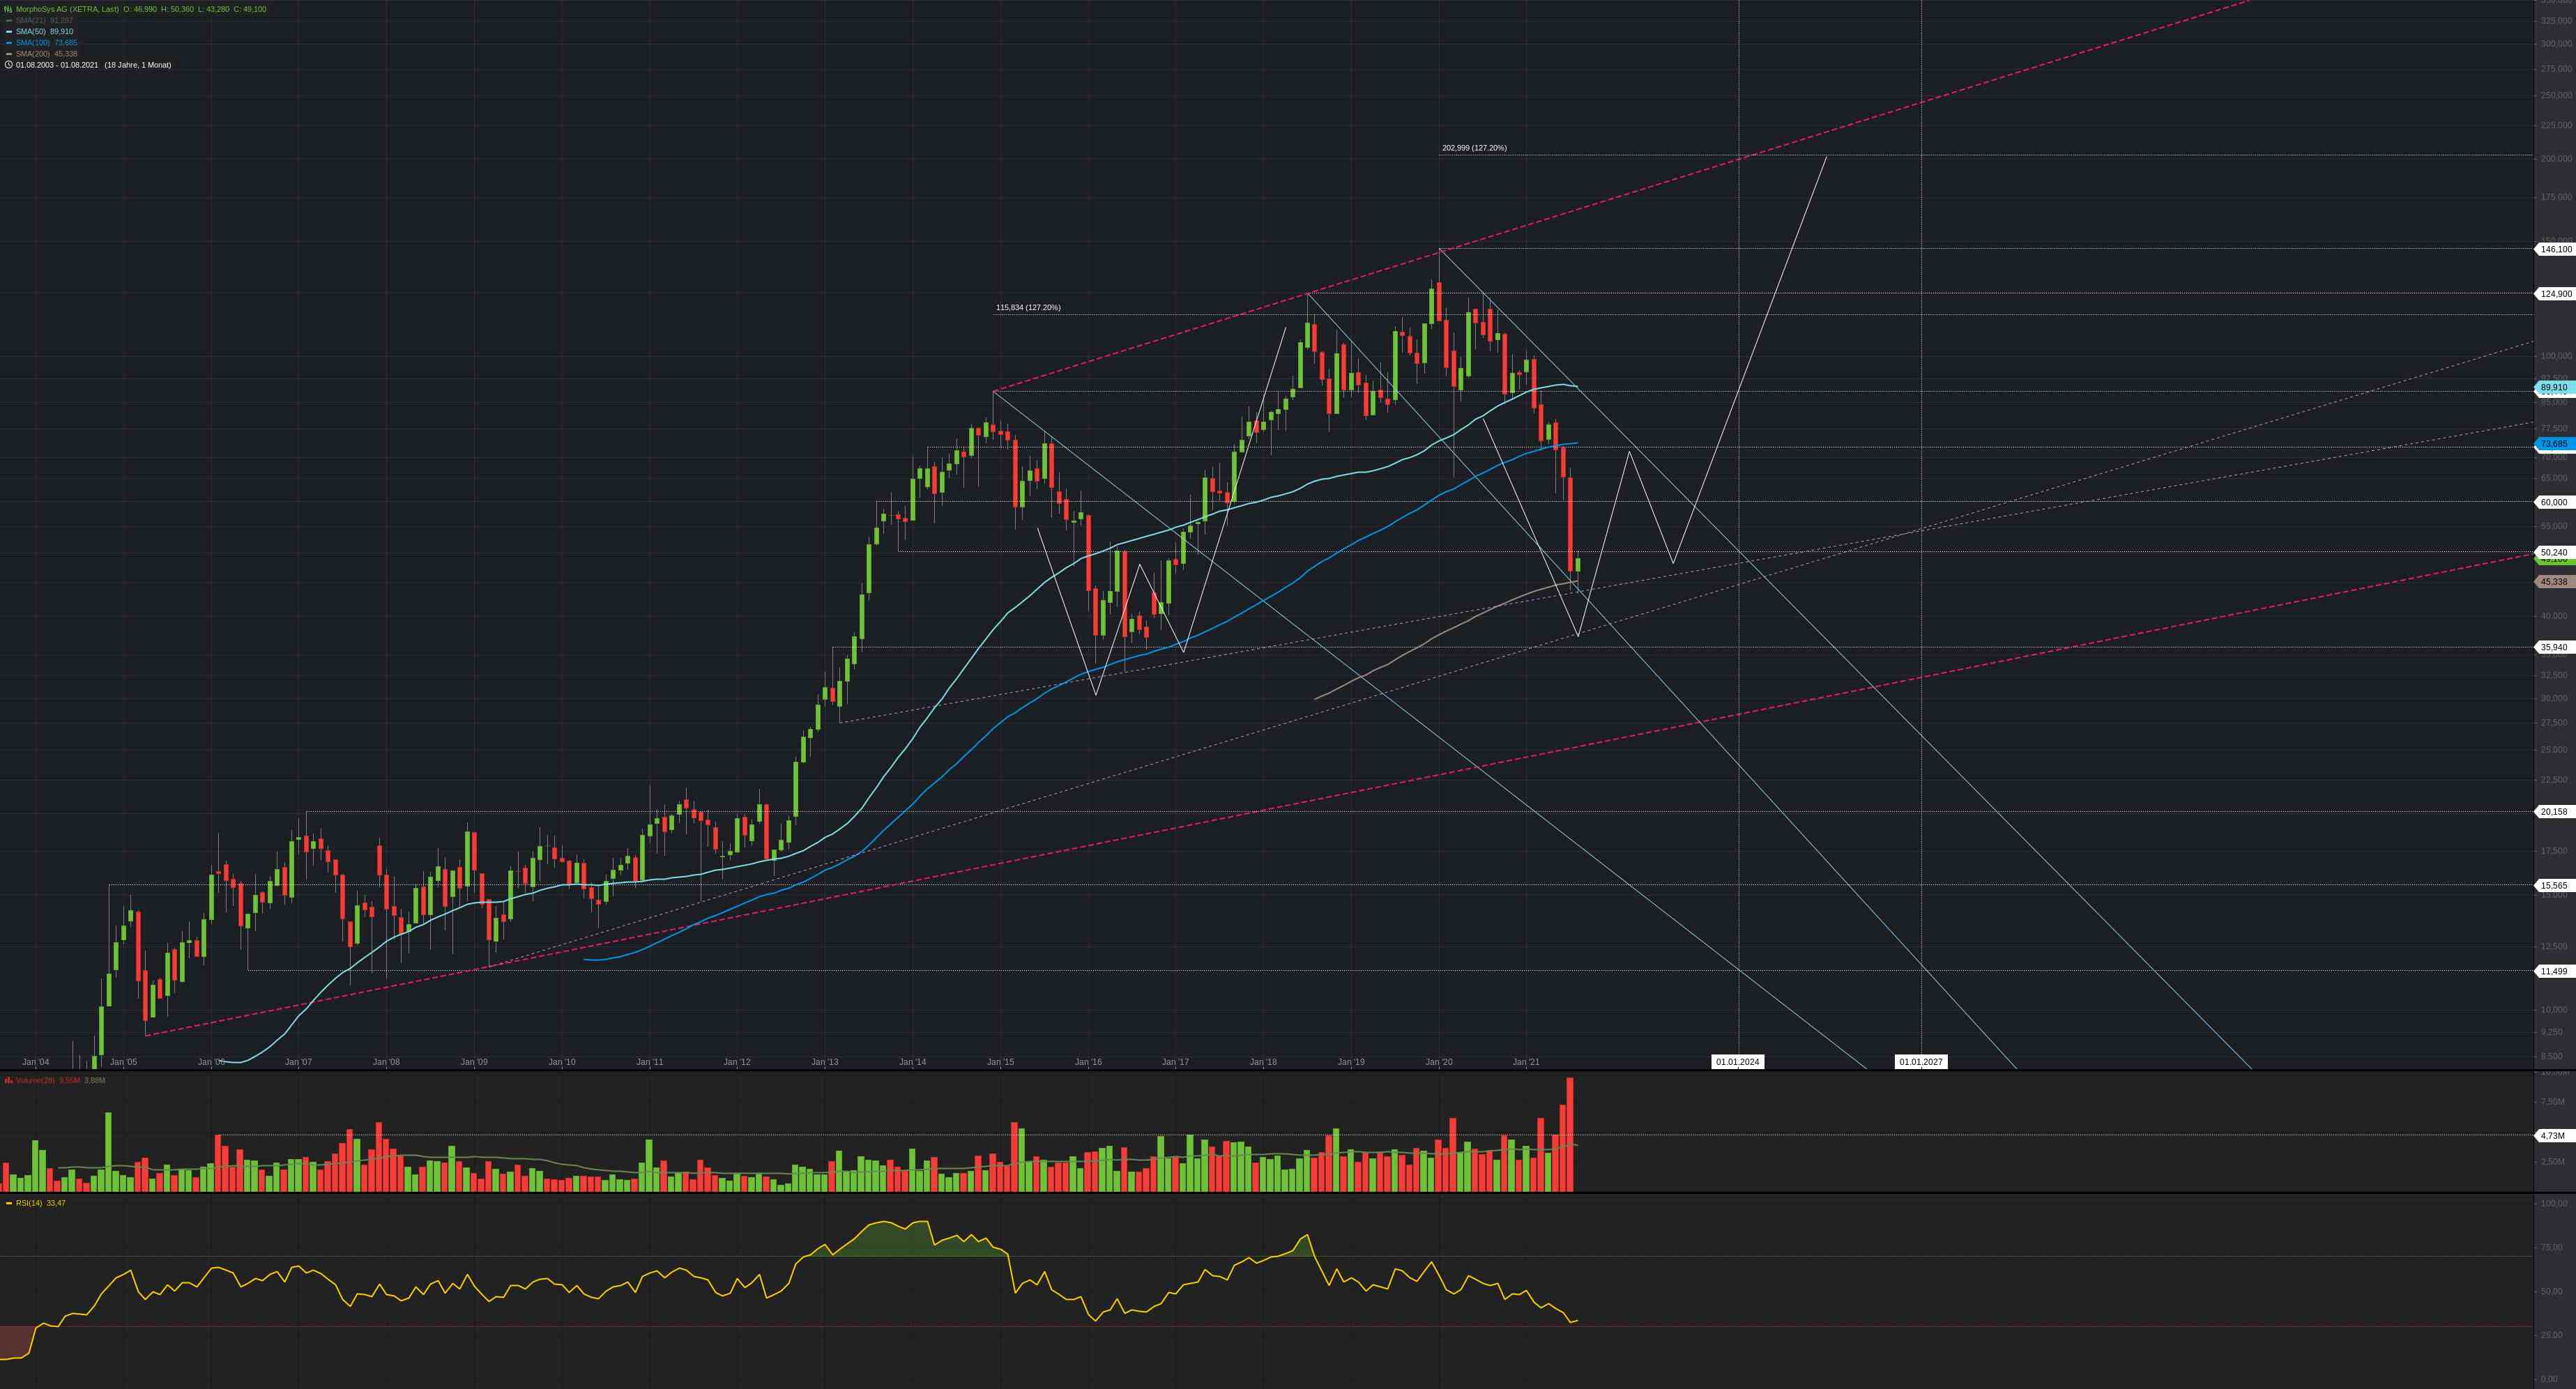Toggle the SMA(200) 45,338 legend entry
Image resolution: width=2576 pixels, height=1389 pixels.
tap(46, 54)
